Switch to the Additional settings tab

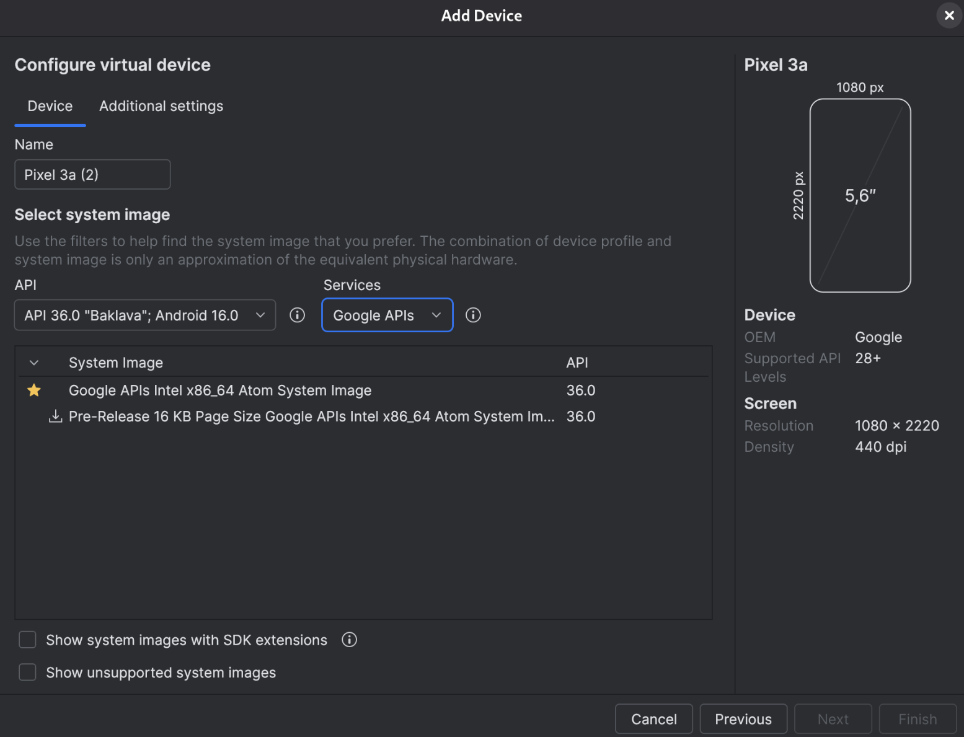pyautogui.click(x=161, y=106)
